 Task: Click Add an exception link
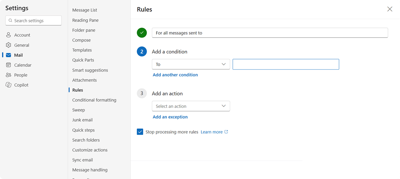pos(170,117)
